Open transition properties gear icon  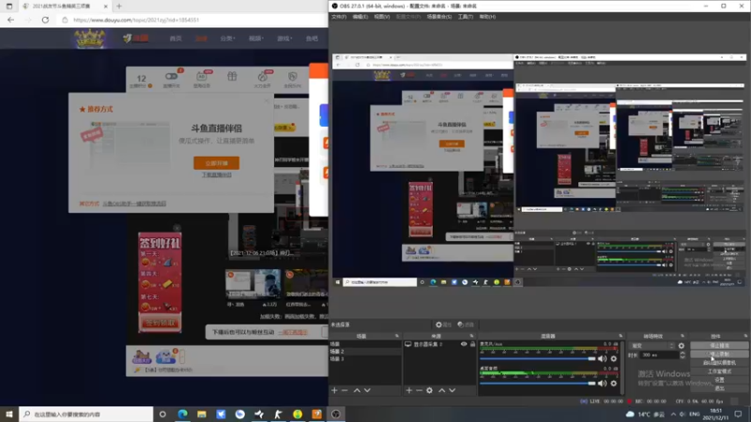coord(682,345)
